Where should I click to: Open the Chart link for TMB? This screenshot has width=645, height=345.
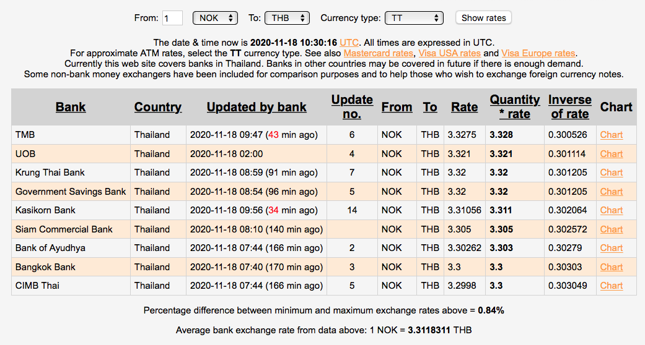(x=612, y=135)
